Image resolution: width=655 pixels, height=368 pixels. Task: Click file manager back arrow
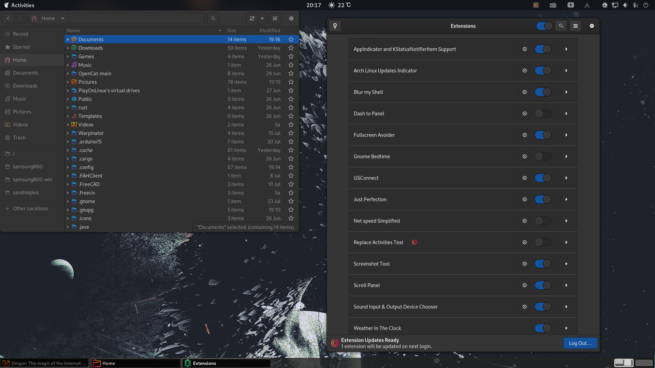click(8, 18)
